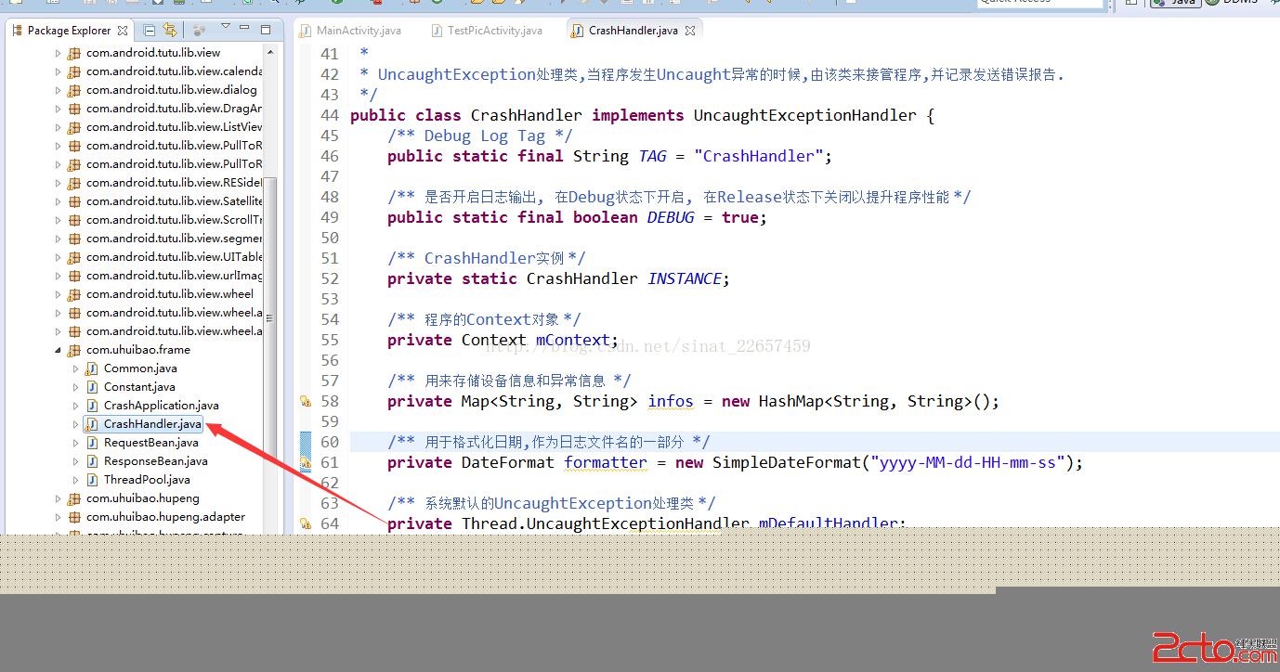Switch to the TestPicActivity.java editor tab
This screenshot has height=672, width=1280.
point(487,31)
